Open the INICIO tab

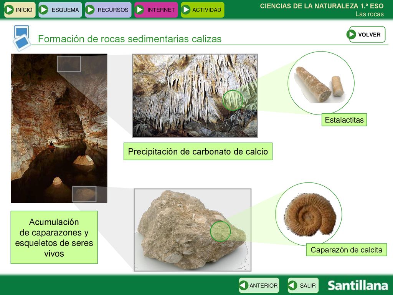click(20, 10)
